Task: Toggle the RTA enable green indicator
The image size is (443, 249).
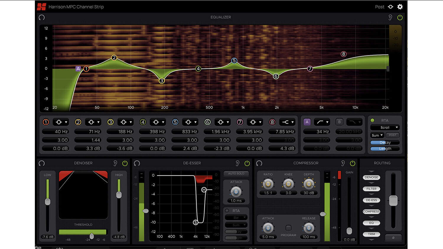Action: 372,120
